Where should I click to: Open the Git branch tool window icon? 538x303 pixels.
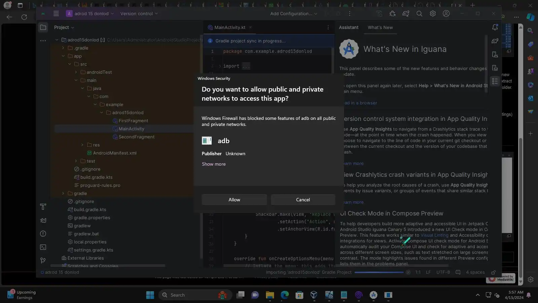click(x=43, y=261)
